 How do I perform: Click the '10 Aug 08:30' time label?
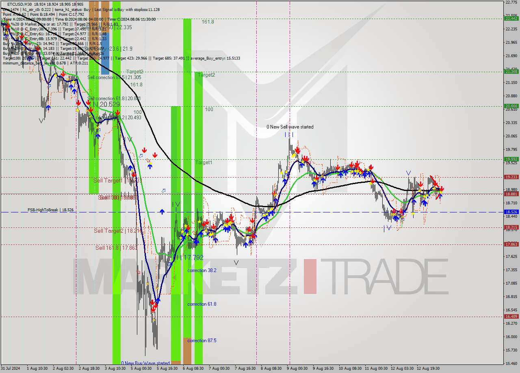(350, 369)
